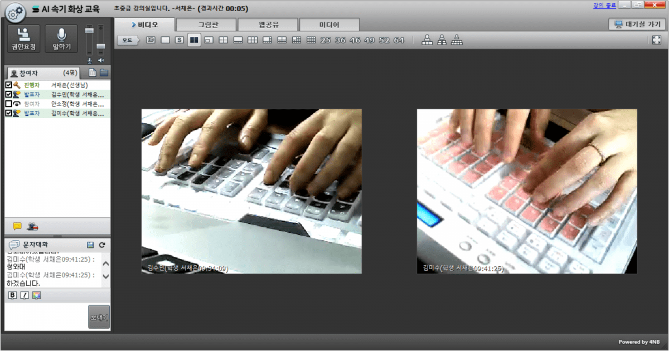Uncheck the 발표자 김미수 checkbox
Image resolution: width=669 pixels, height=351 pixels.
click(x=8, y=114)
